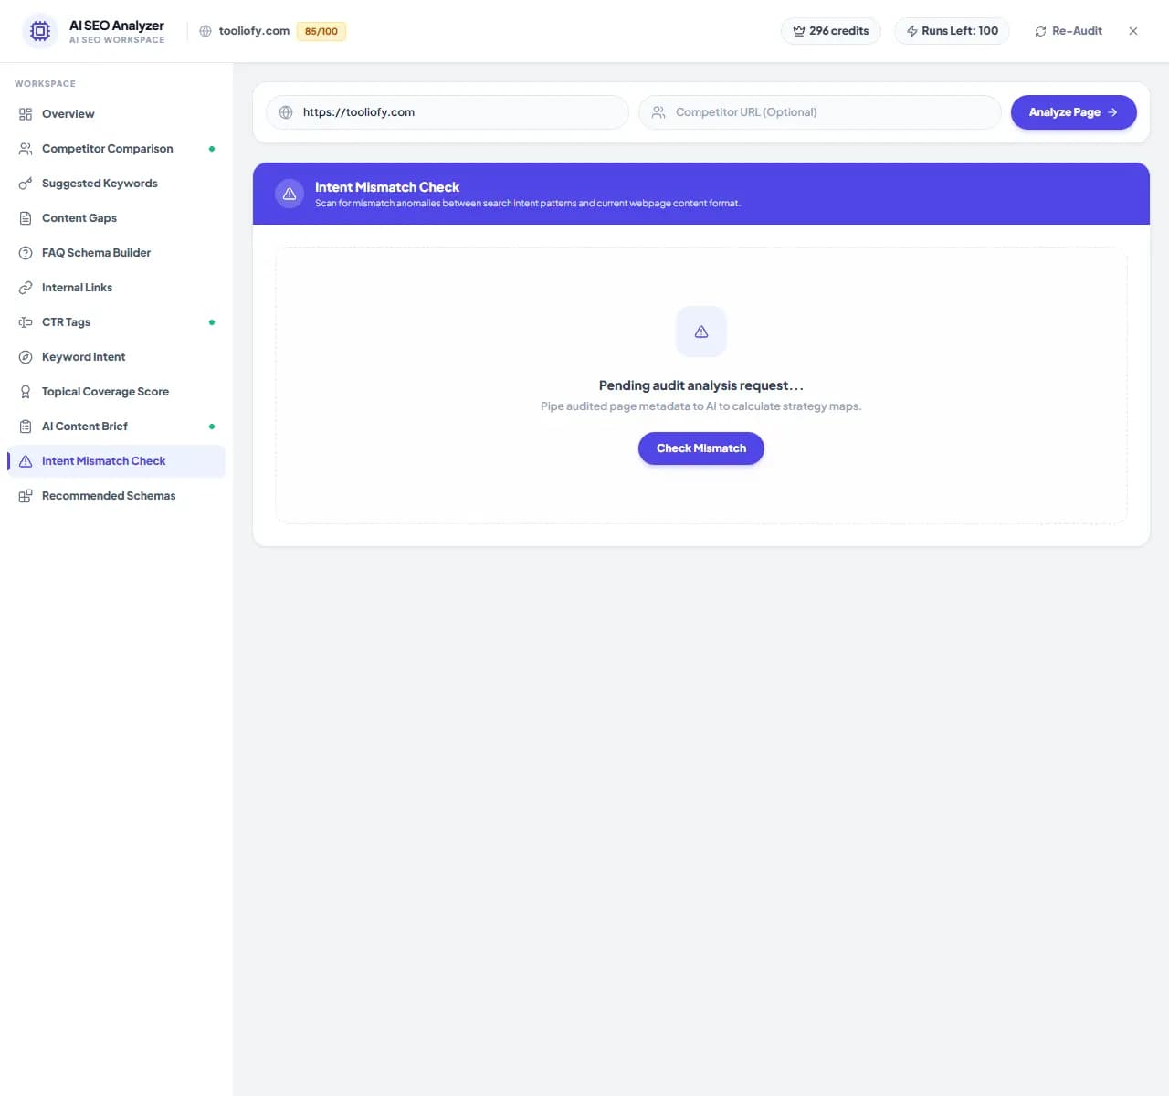The height and width of the screenshot is (1096, 1169).
Task: Click the Intent Mismatch Check warning icon in sidebar
Action: [26, 461]
